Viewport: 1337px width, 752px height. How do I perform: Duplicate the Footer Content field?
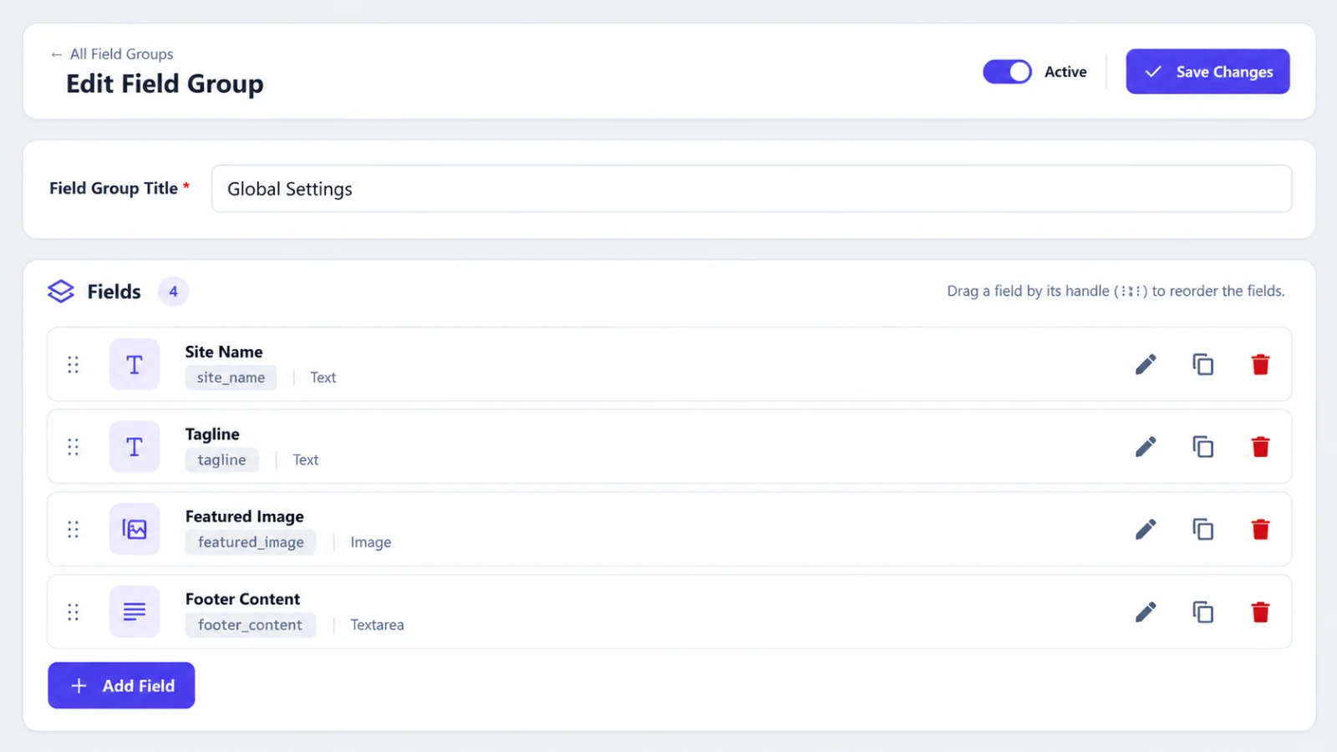tap(1202, 612)
